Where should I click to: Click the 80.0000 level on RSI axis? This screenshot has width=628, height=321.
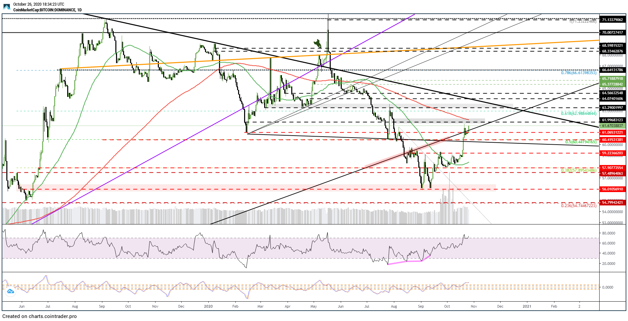point(609,233)
